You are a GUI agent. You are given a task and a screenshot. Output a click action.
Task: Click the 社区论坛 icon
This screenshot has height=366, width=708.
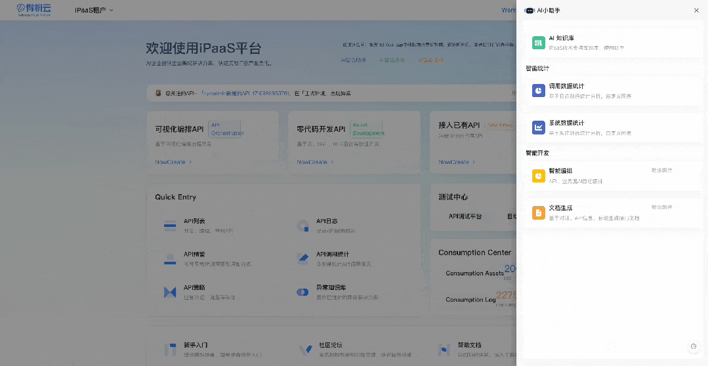click(x=306, y=350)
